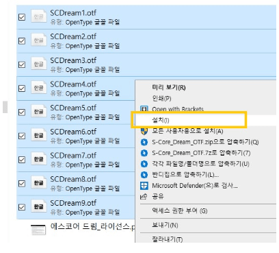Viewport: 279px width, 253px height.
Task: Select the SCDream9.otf file name
Action: click(73, 203)
